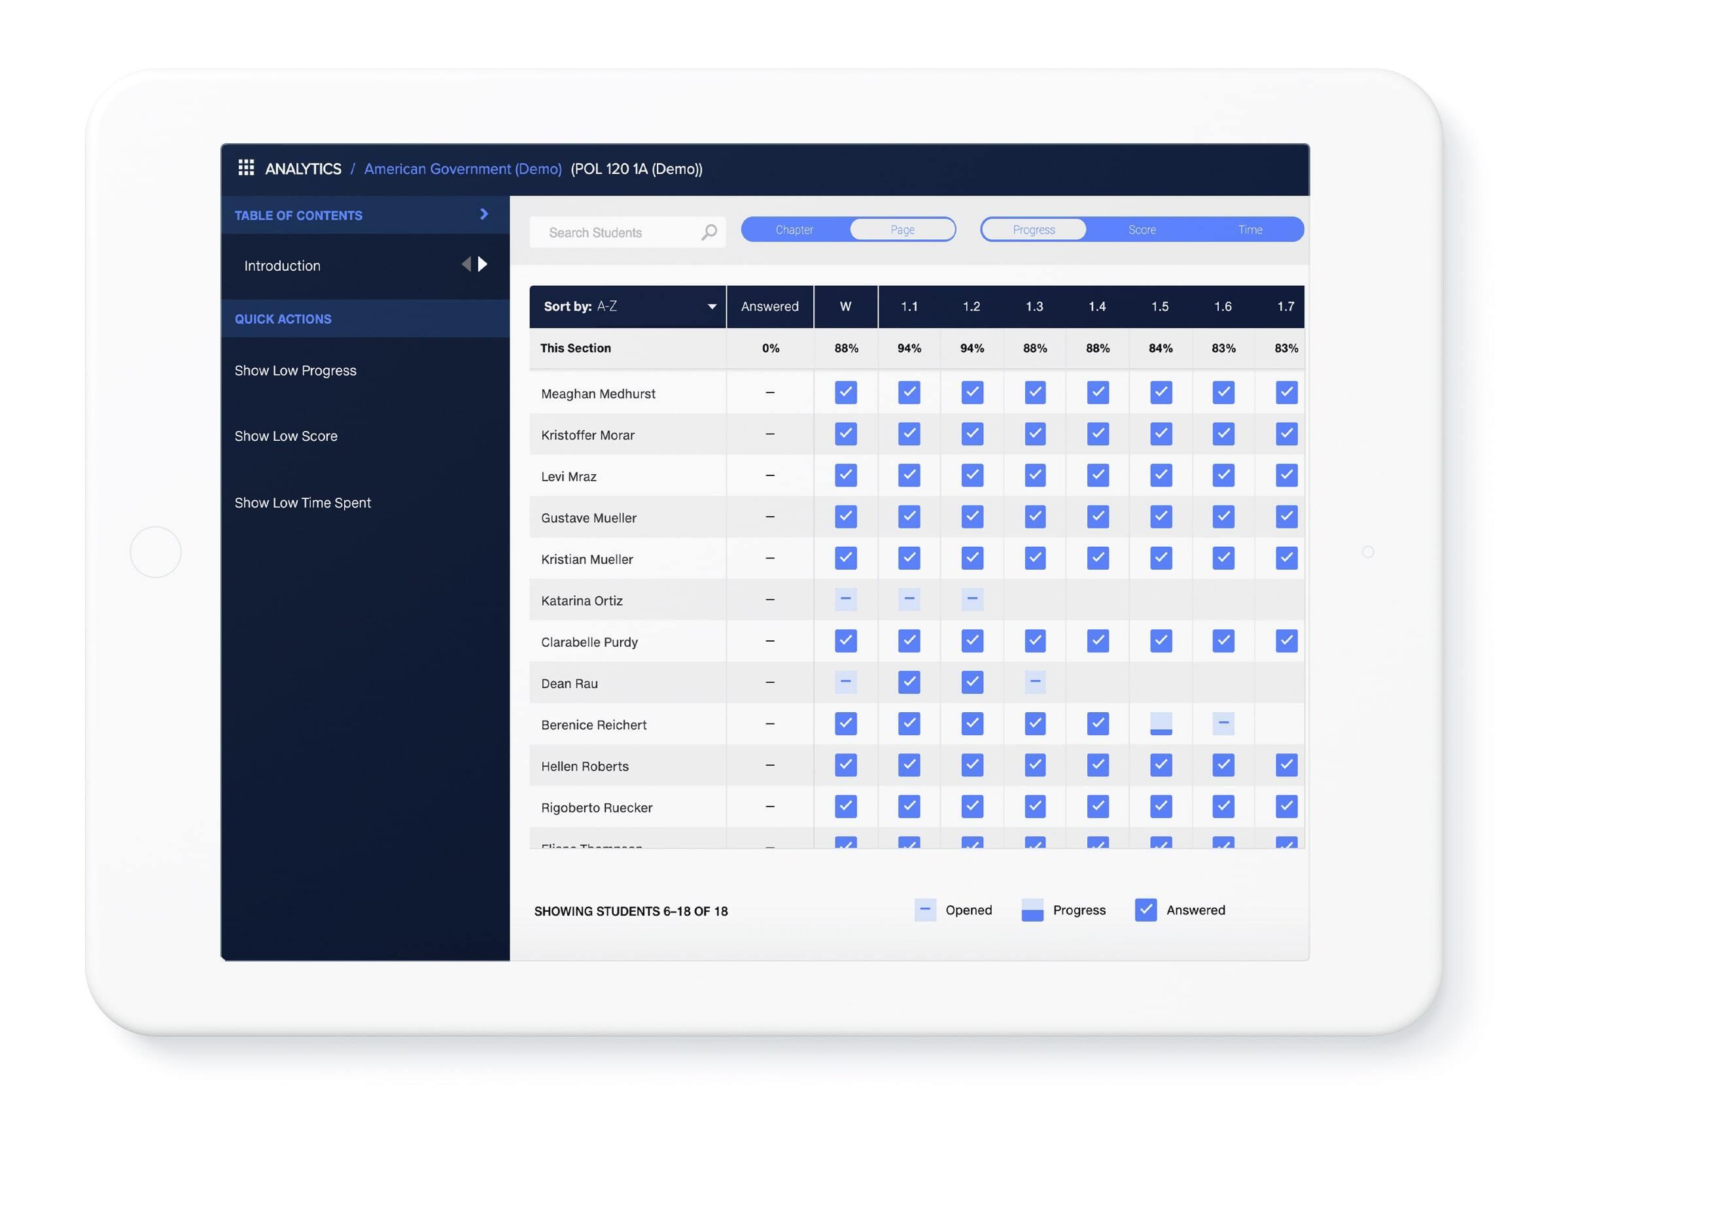
Task: Click the back arrow beside Introduction
Action: 466,264
